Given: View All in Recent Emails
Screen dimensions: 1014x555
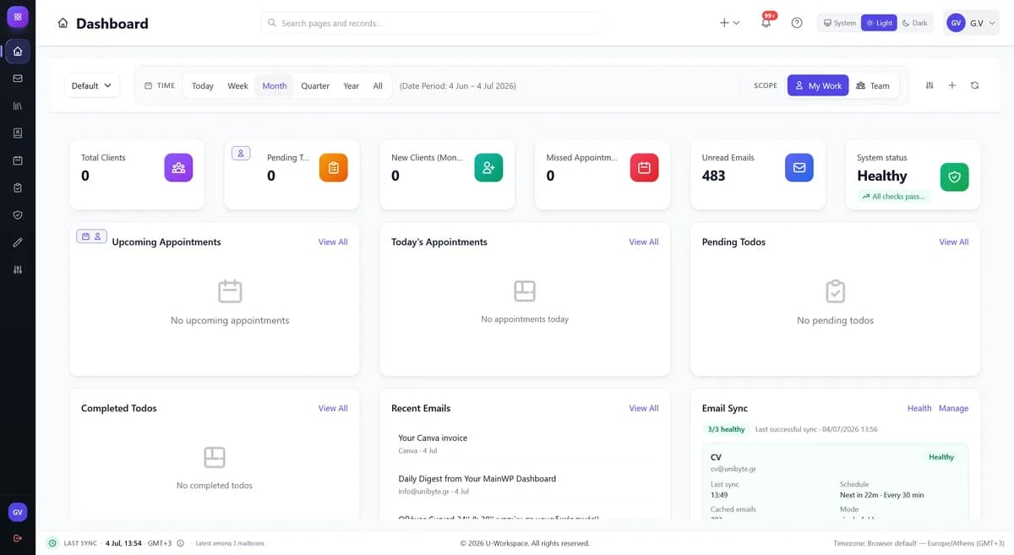Looking at the screenshot, I should (644, 408).
